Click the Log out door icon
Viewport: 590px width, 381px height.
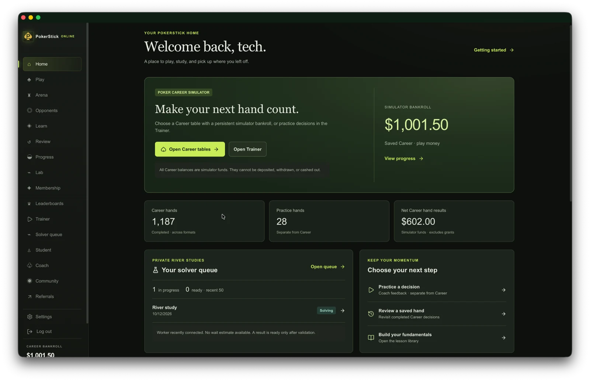29,331
